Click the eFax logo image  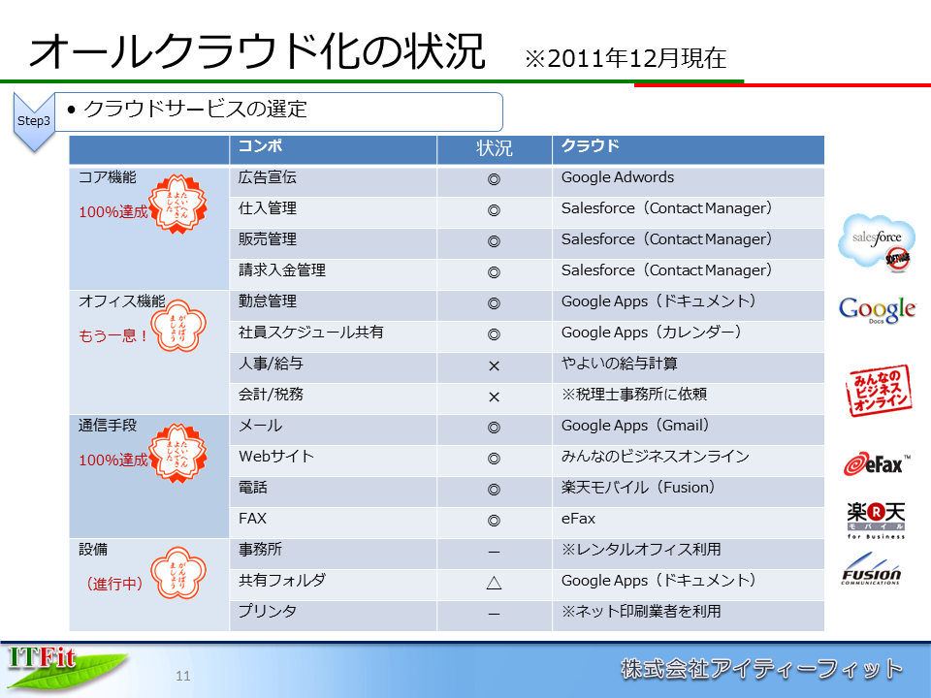click(877, 464)
